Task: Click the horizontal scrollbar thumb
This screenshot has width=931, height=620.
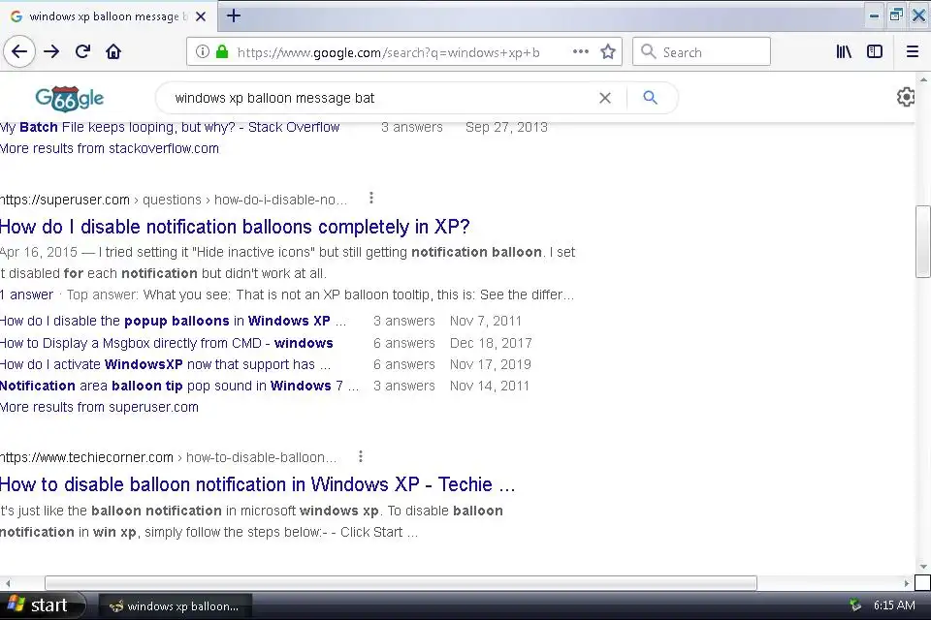Action: [x=401, y=583]
